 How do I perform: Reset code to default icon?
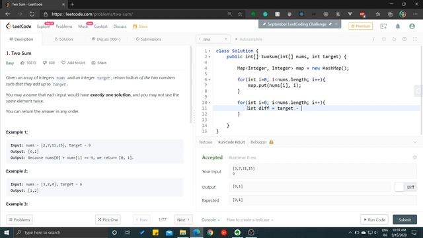394,39
